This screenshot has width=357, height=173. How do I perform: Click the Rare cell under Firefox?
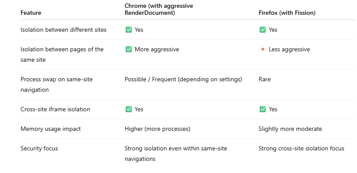(x=264, y=80)
